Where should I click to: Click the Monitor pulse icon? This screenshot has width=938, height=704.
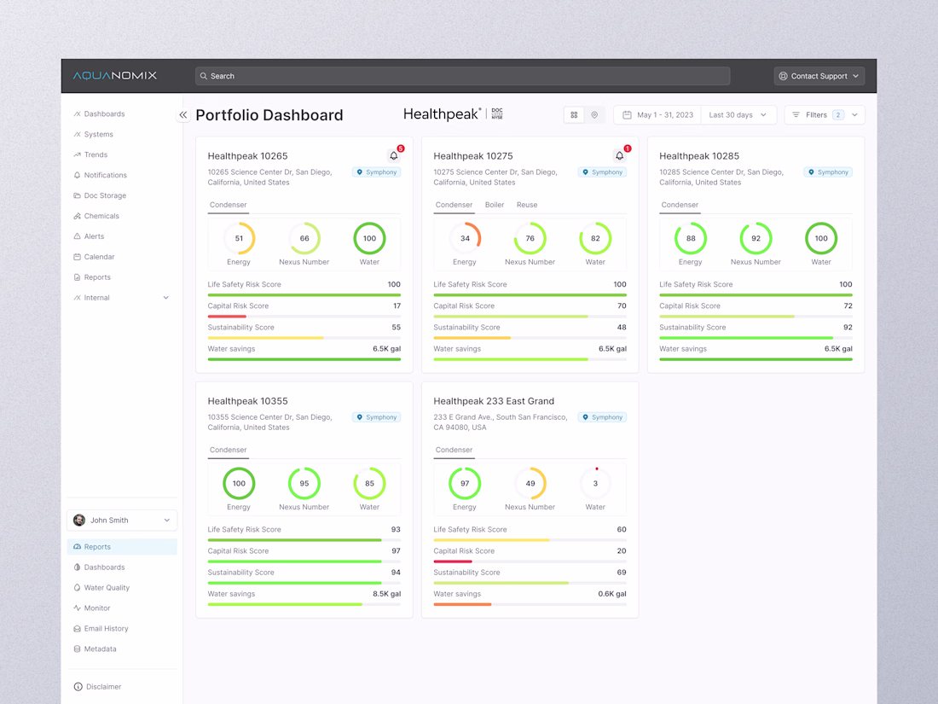(x=77, y=608)
